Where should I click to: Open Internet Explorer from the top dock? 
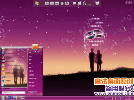tap(79, 3)
